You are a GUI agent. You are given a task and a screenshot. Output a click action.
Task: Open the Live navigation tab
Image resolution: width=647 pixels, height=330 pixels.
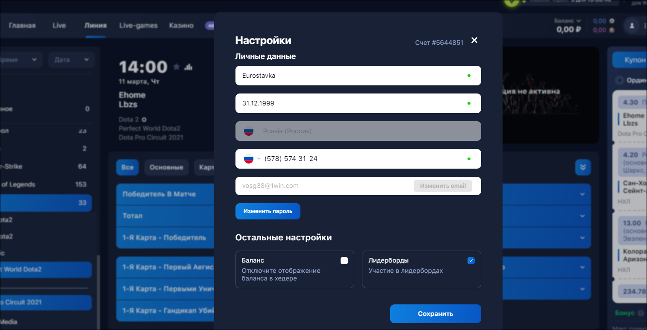pyautogui.click(x=59, y=26)
